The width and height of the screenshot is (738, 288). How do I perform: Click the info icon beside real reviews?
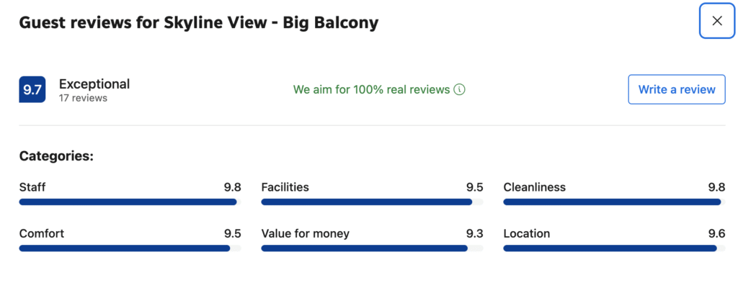point(460,90)
